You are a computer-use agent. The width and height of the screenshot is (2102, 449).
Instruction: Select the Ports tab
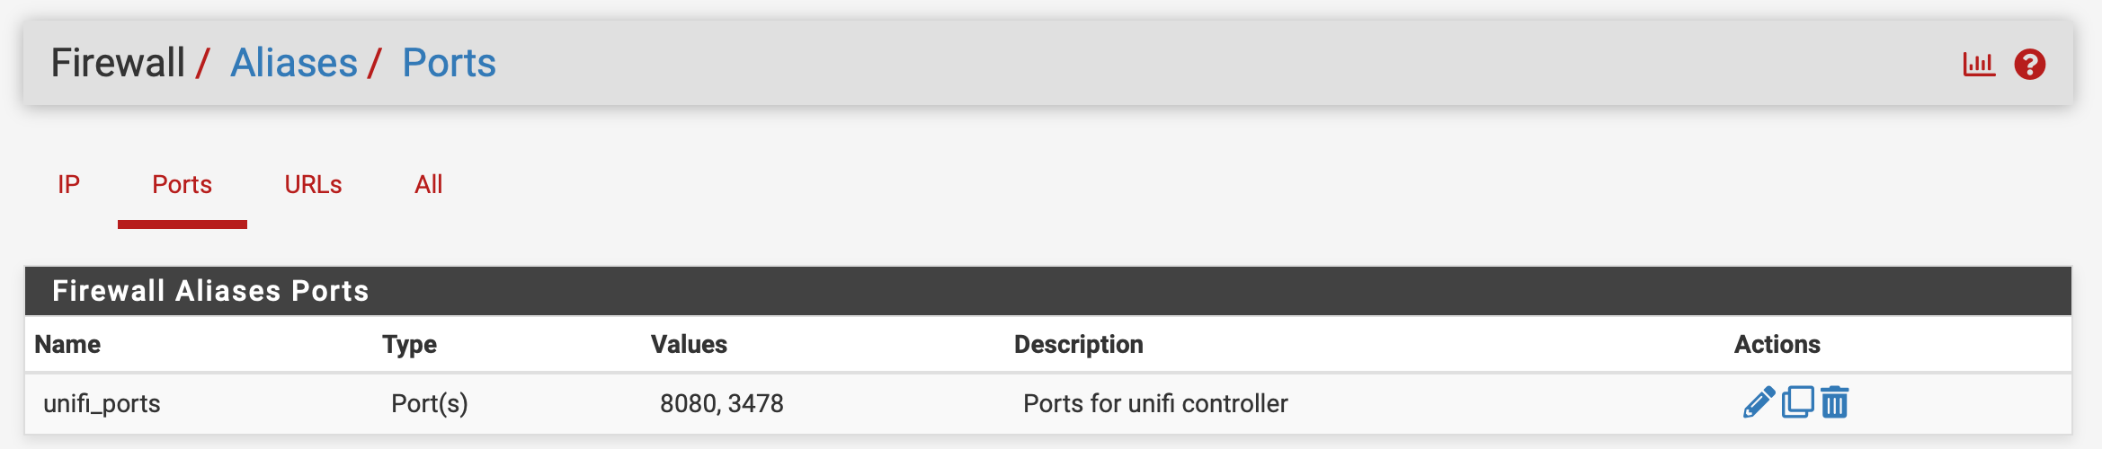tap(183, 184)
